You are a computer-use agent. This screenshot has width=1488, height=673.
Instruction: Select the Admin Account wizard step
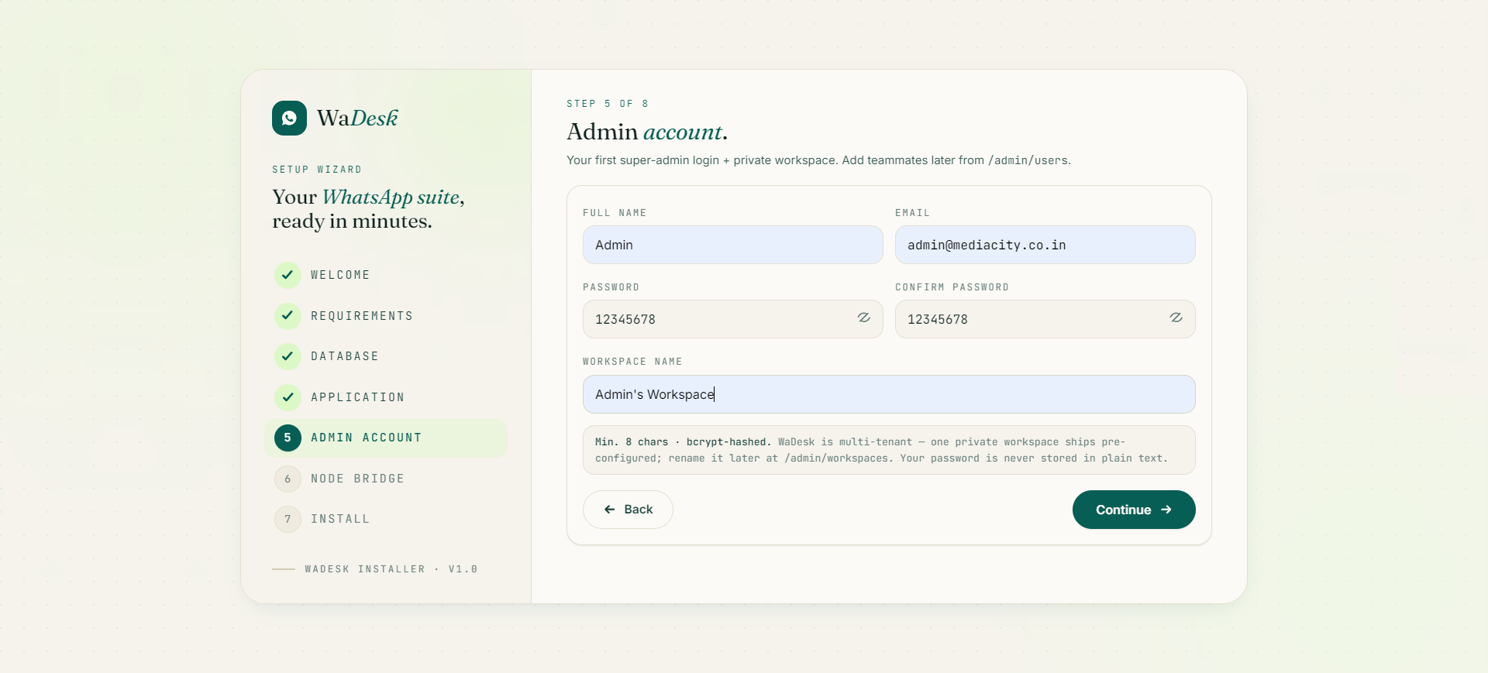point(386,438)
